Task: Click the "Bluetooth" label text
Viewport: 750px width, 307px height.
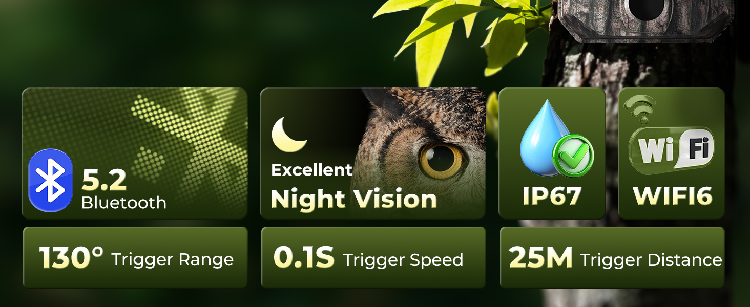Action: tap(124, 203)
